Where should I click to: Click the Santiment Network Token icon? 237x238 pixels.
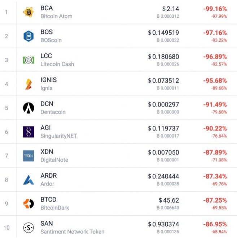pos(28,228)
